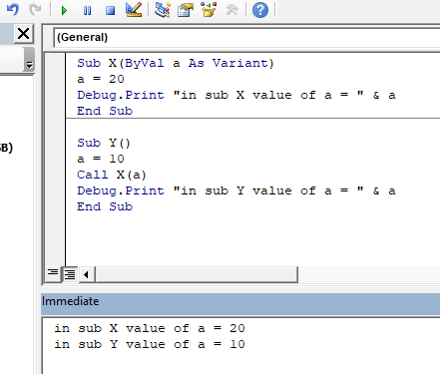Click the Reset stop square icon
This screenshot has width=440, height=374.
[x=110, y=10]
